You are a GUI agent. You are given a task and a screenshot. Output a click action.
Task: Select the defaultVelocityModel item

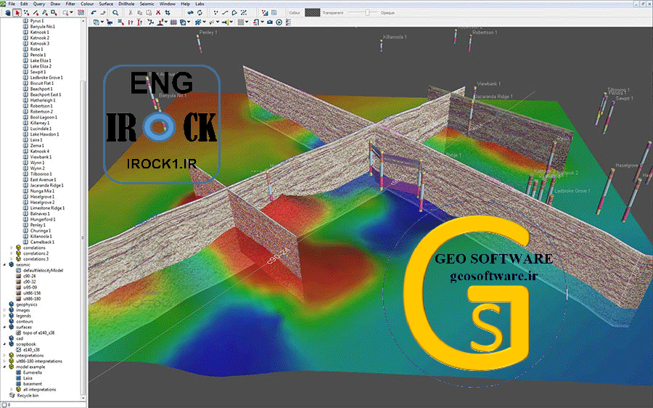(x=43, y=271)
